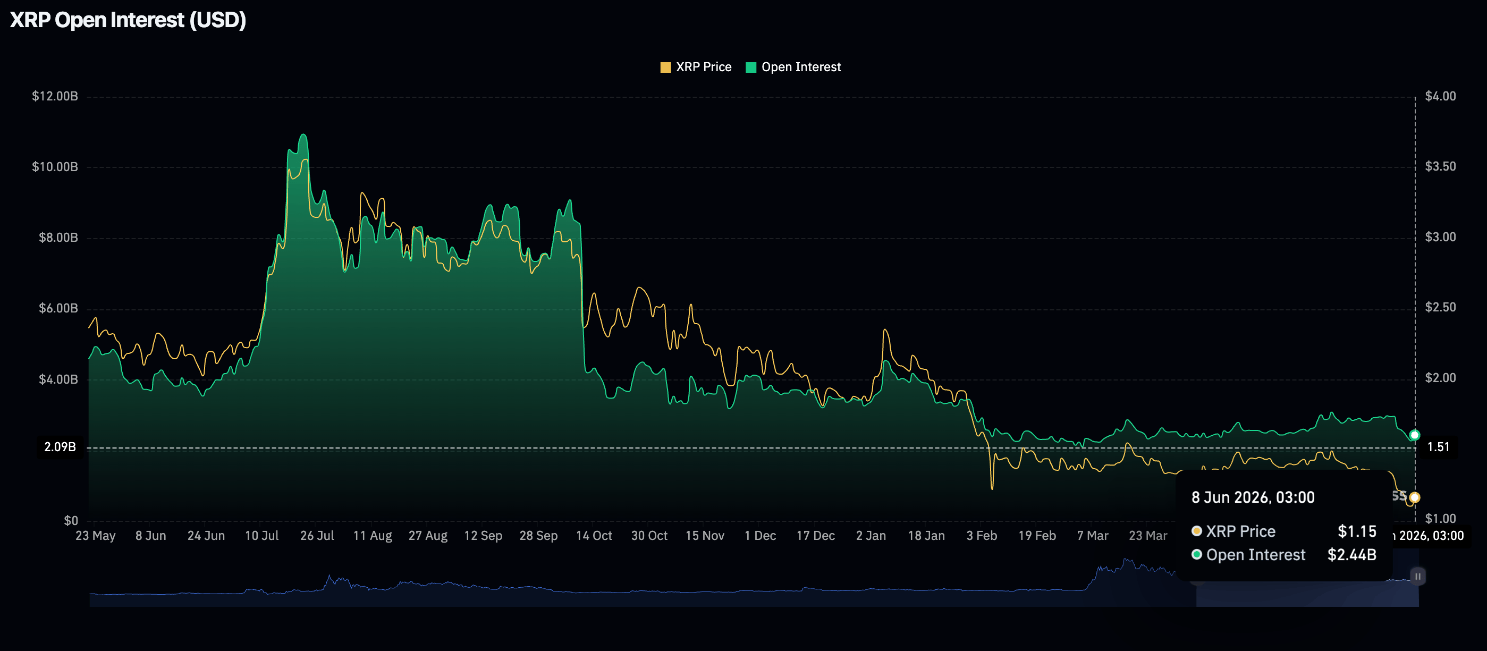1487x651 pixels.
Task: Click the 2.09B crosshair label on the left axis
Action: click(60, 447)
